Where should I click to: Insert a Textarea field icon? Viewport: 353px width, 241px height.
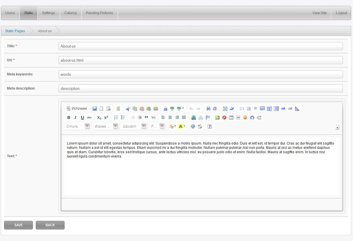pos(270,108)
